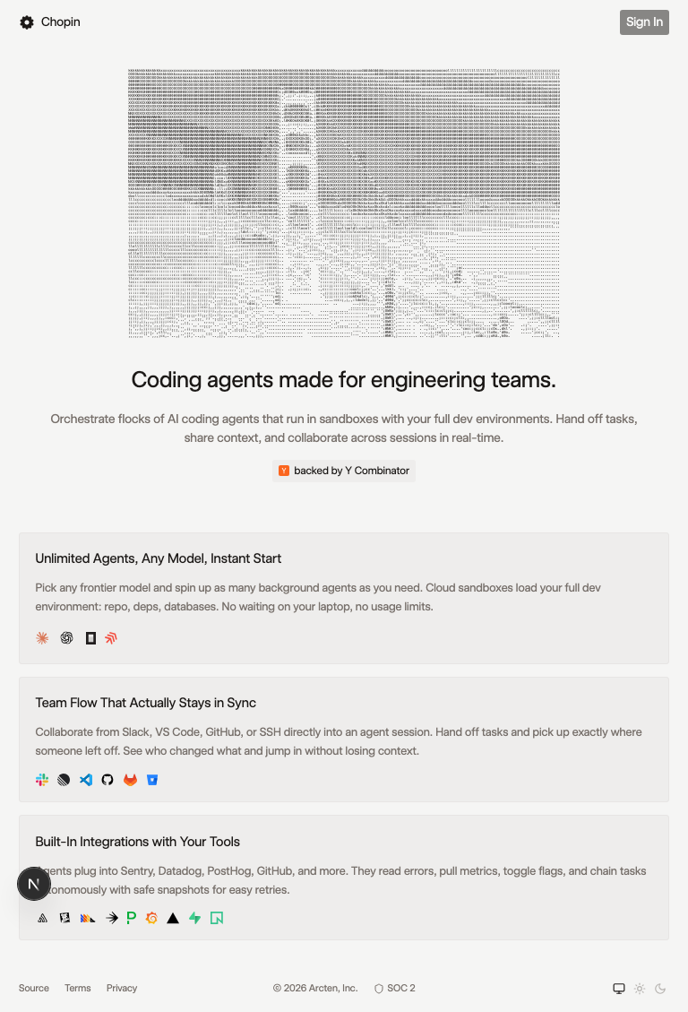This screenshot has height=1012, width=688.
Task: Click the backed by Y Combinator badge
Action: [344, 471]
